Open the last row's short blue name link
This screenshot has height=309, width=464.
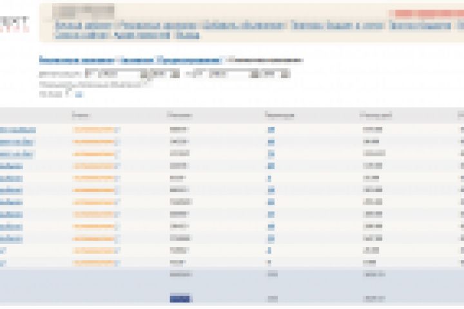pos(3,263)
